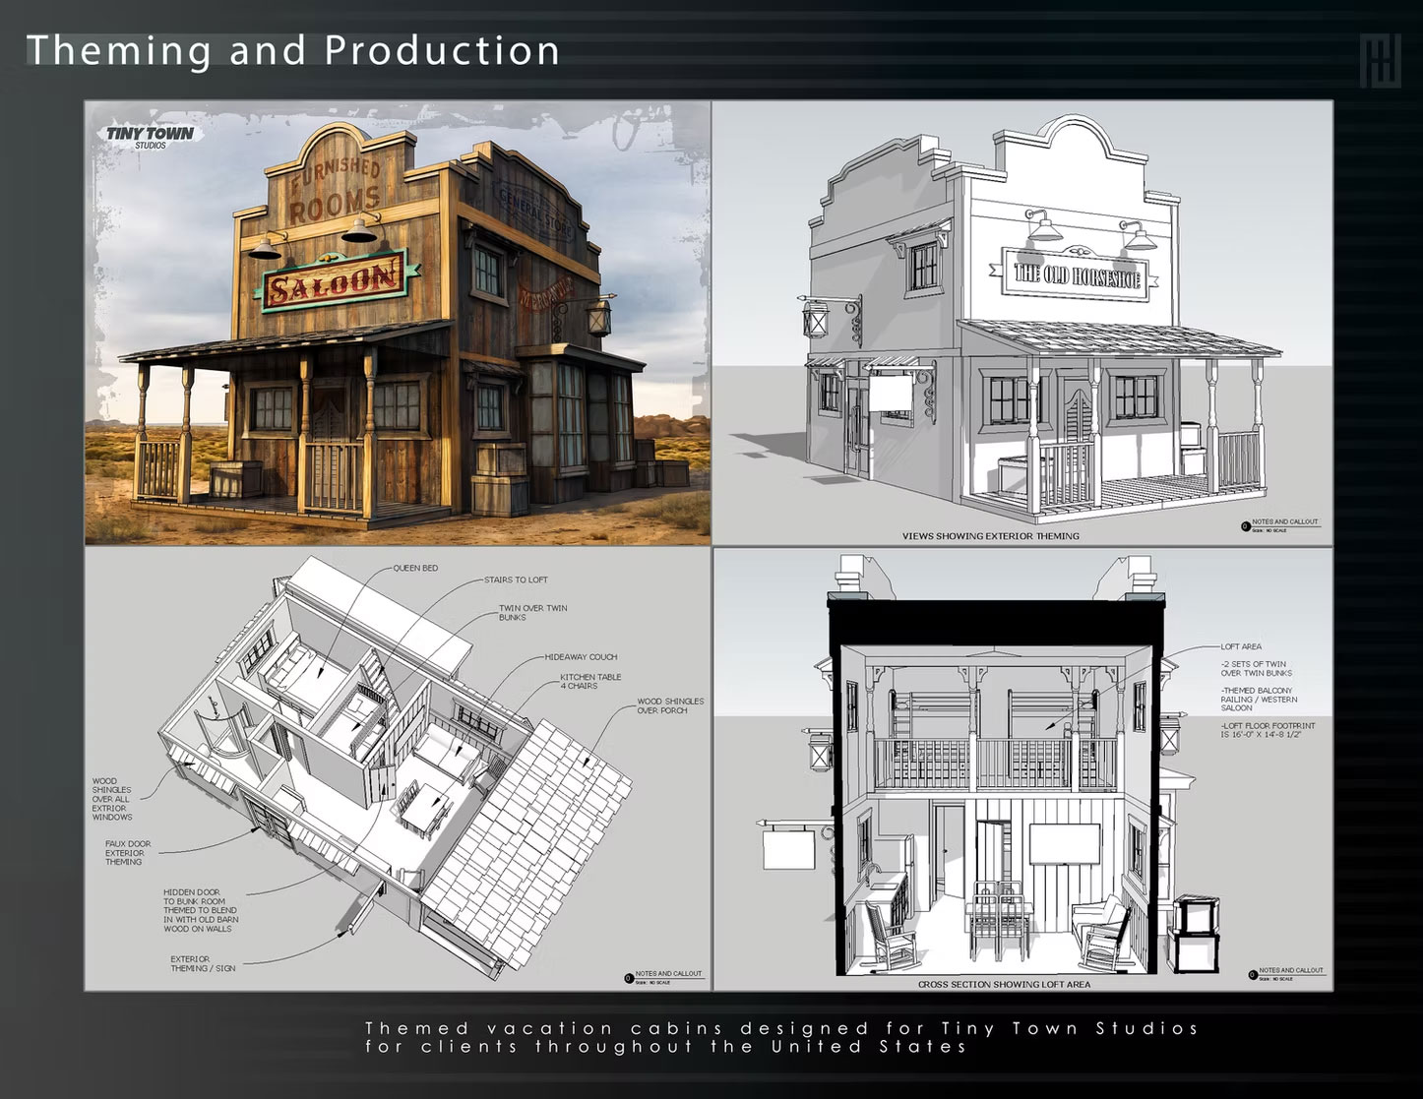This screenshot has height=1099, width=1423.
Task: Click the Queen Bed callout label
Action: pyautogui.click(x=415, y=569)
